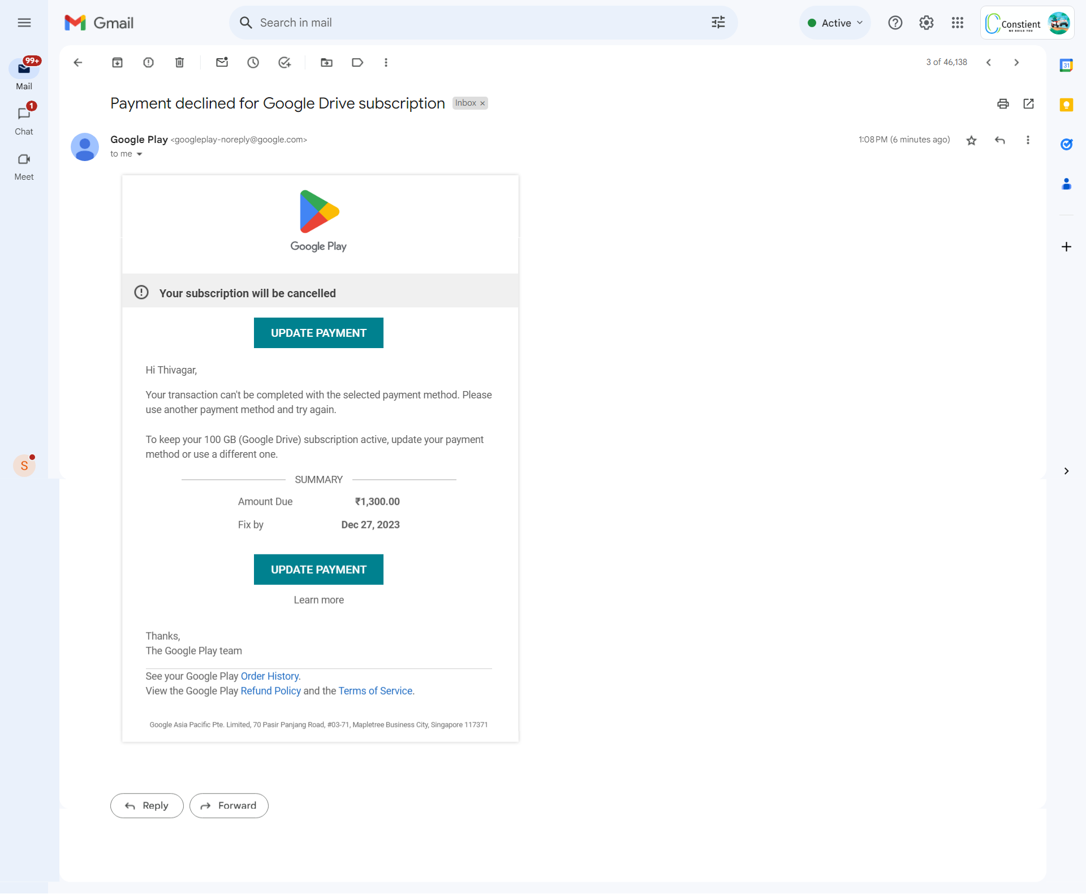Delete this email with the trash icon

tap(179, 62)
